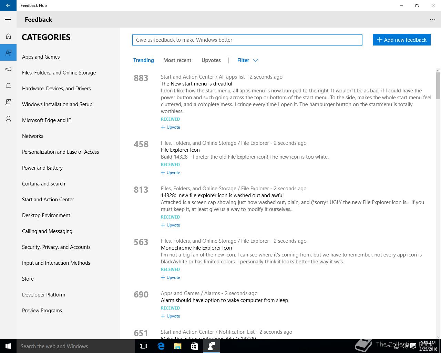Upvote the 'File Explorer Icon' feedback

171,173
